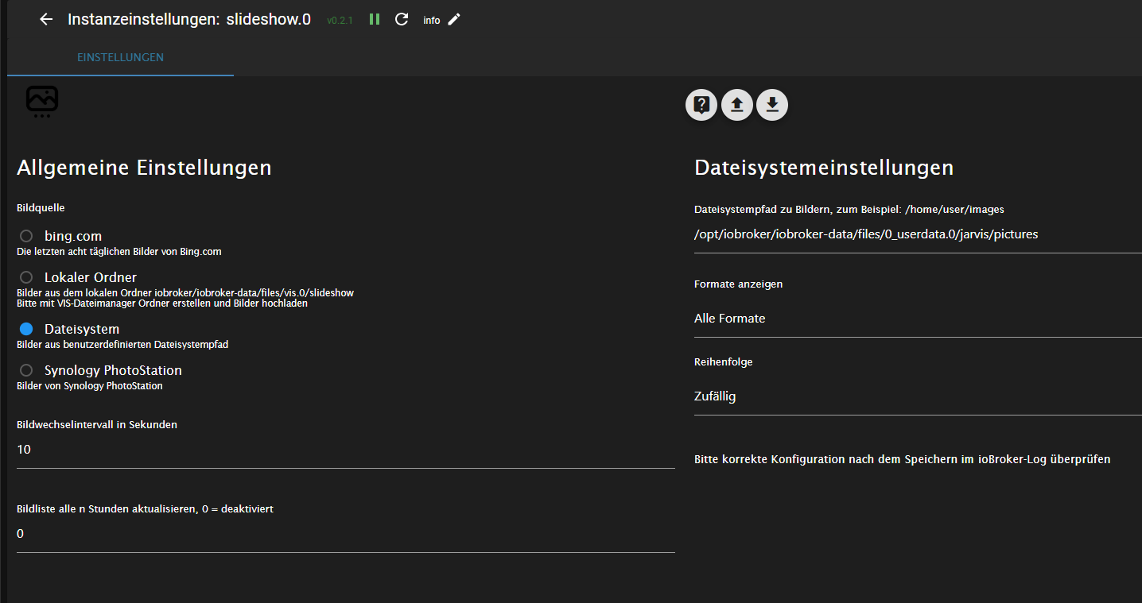Click the info log level label

pos(432,21)
